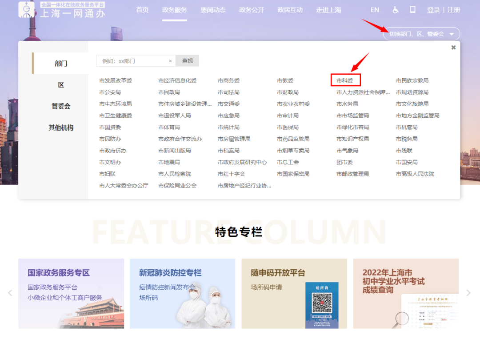480x343 pixels.
Task: Switch language to EN
Action: coord(375,10)
